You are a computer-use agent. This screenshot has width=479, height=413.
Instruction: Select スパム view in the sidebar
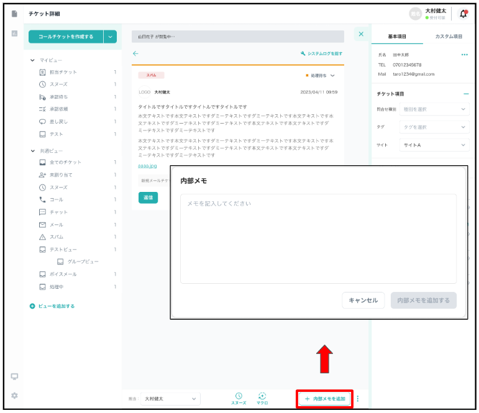point(57,237)
